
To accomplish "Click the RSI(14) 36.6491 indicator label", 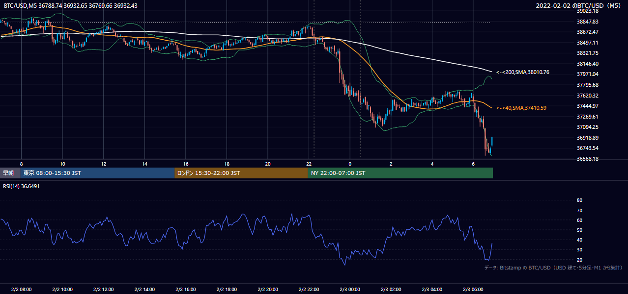I will click(x=21, y=186).
